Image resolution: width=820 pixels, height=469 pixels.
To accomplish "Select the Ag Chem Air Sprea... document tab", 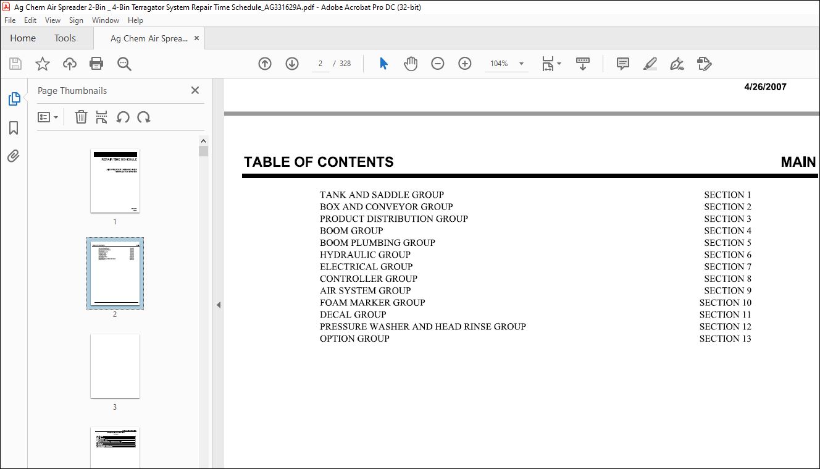I will pyautogui.click(x=148, y=38).
